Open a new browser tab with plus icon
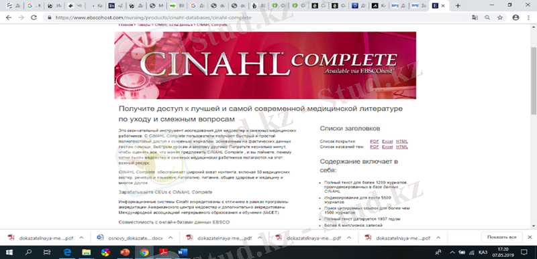Viewport: 537px width, 259px height. pyautogui.click(x=458, y=5)
